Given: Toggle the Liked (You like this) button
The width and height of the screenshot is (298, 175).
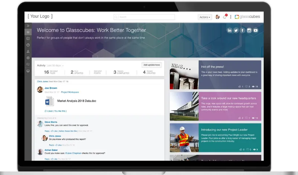Looking at the screenshot, I should click(x=56, y=111).
